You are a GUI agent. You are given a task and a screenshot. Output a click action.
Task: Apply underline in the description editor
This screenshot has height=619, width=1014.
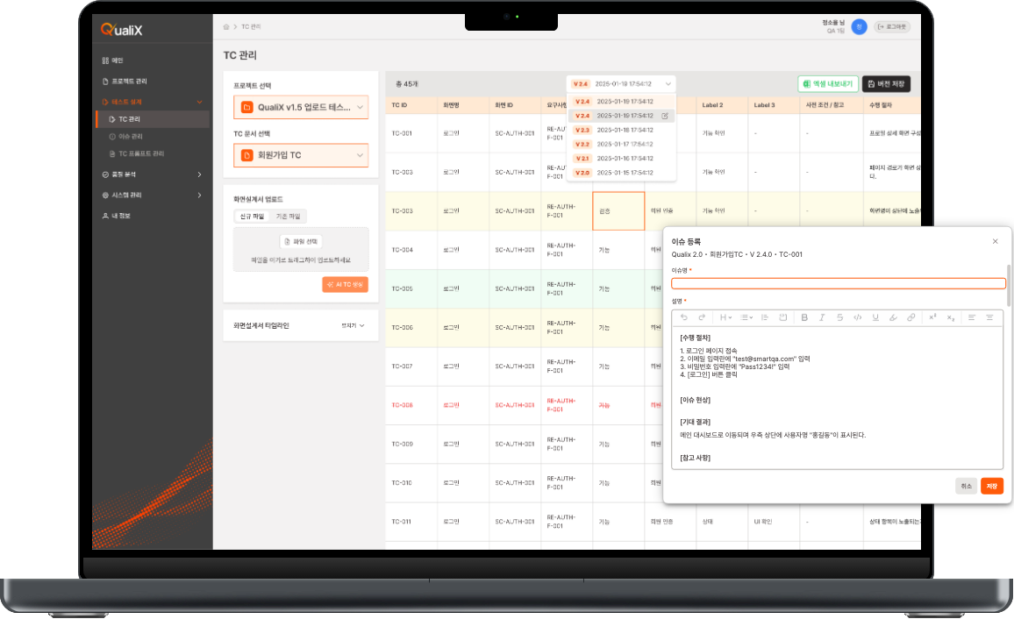coord(875,317)
